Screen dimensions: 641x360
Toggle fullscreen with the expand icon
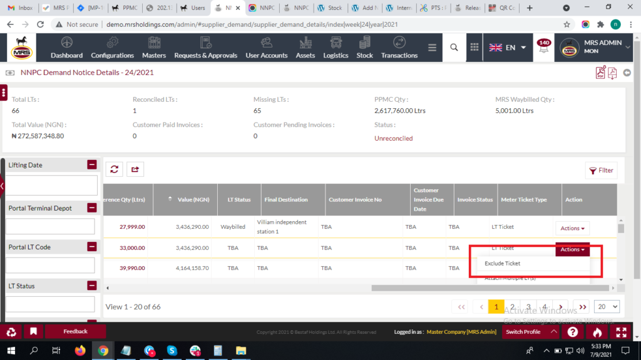622,332
